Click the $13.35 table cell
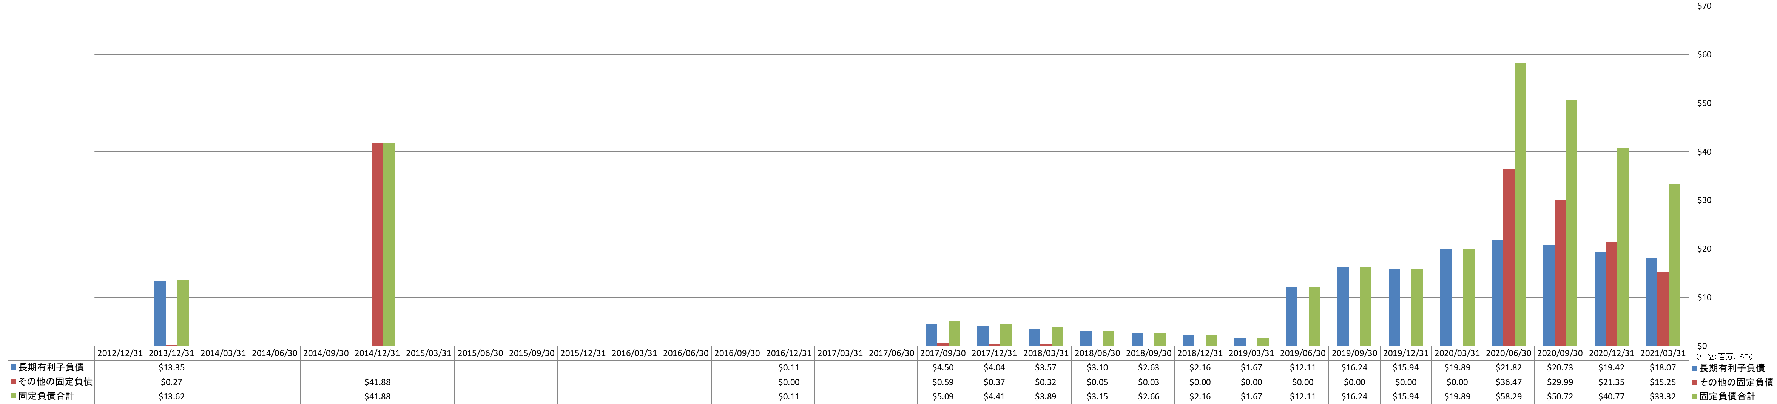The width and height of the screenshot is (1777, 404). click(x=172, y=367)
